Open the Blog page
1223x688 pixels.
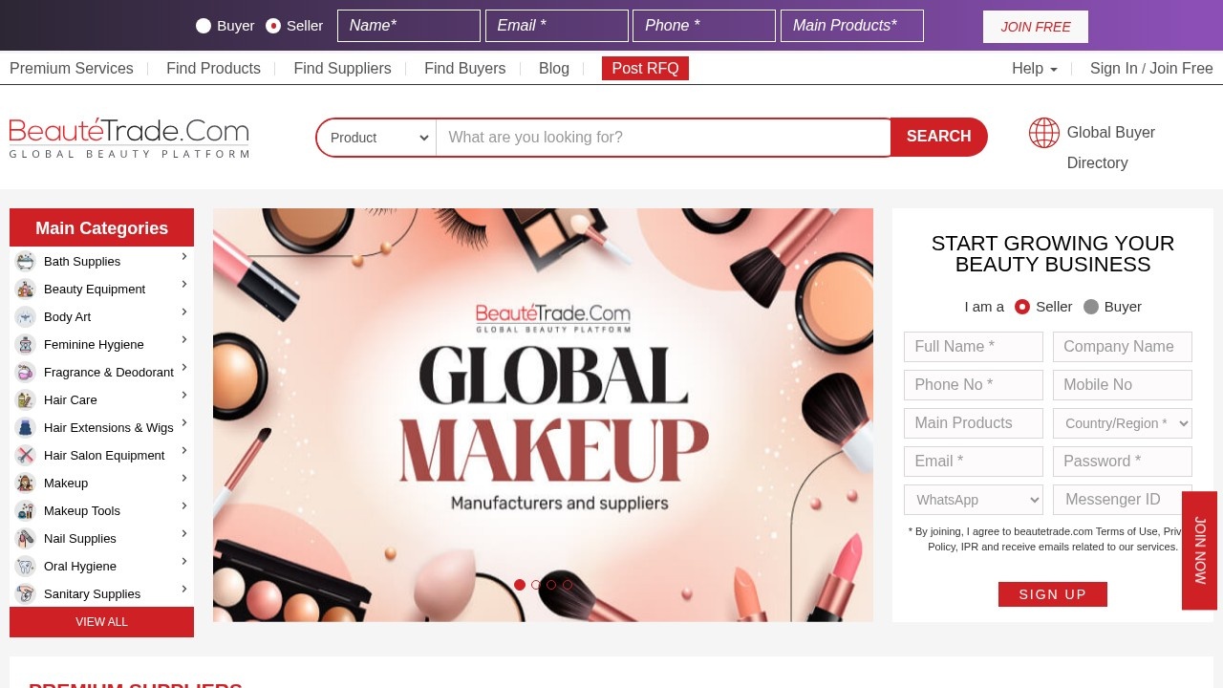click(x=554, y=69)
